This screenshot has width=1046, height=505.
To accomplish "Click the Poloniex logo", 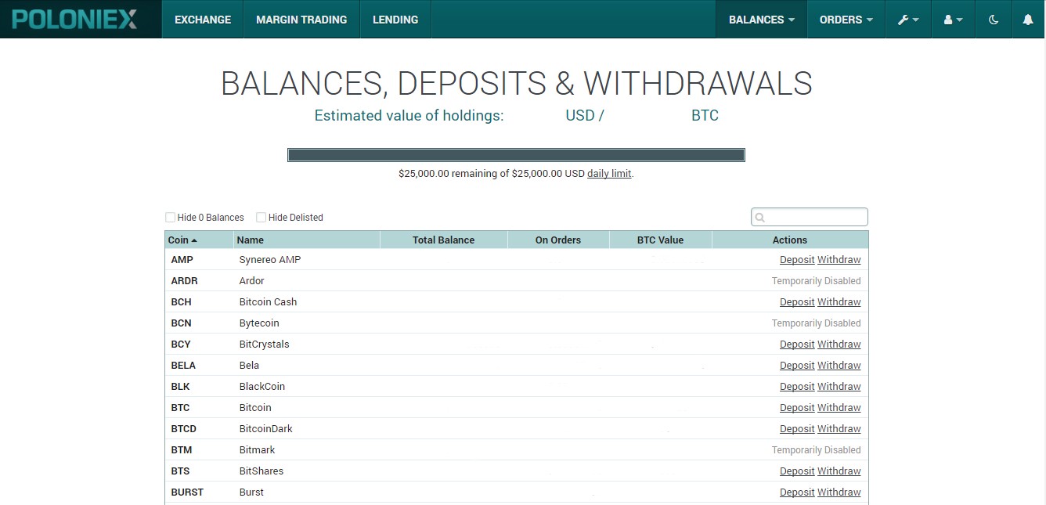I will pos(74,19).
